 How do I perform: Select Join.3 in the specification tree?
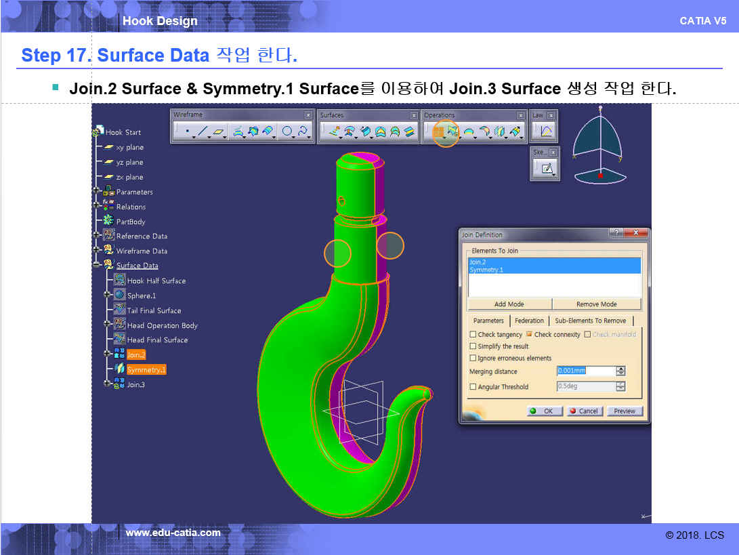(135, 384)
